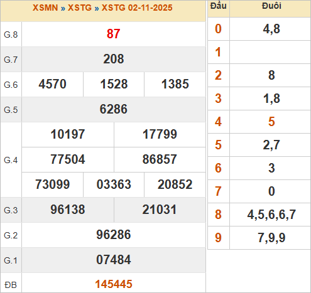Click Đầu digit 5
Viewport: 311px width, 293px height.
(218, 145)
